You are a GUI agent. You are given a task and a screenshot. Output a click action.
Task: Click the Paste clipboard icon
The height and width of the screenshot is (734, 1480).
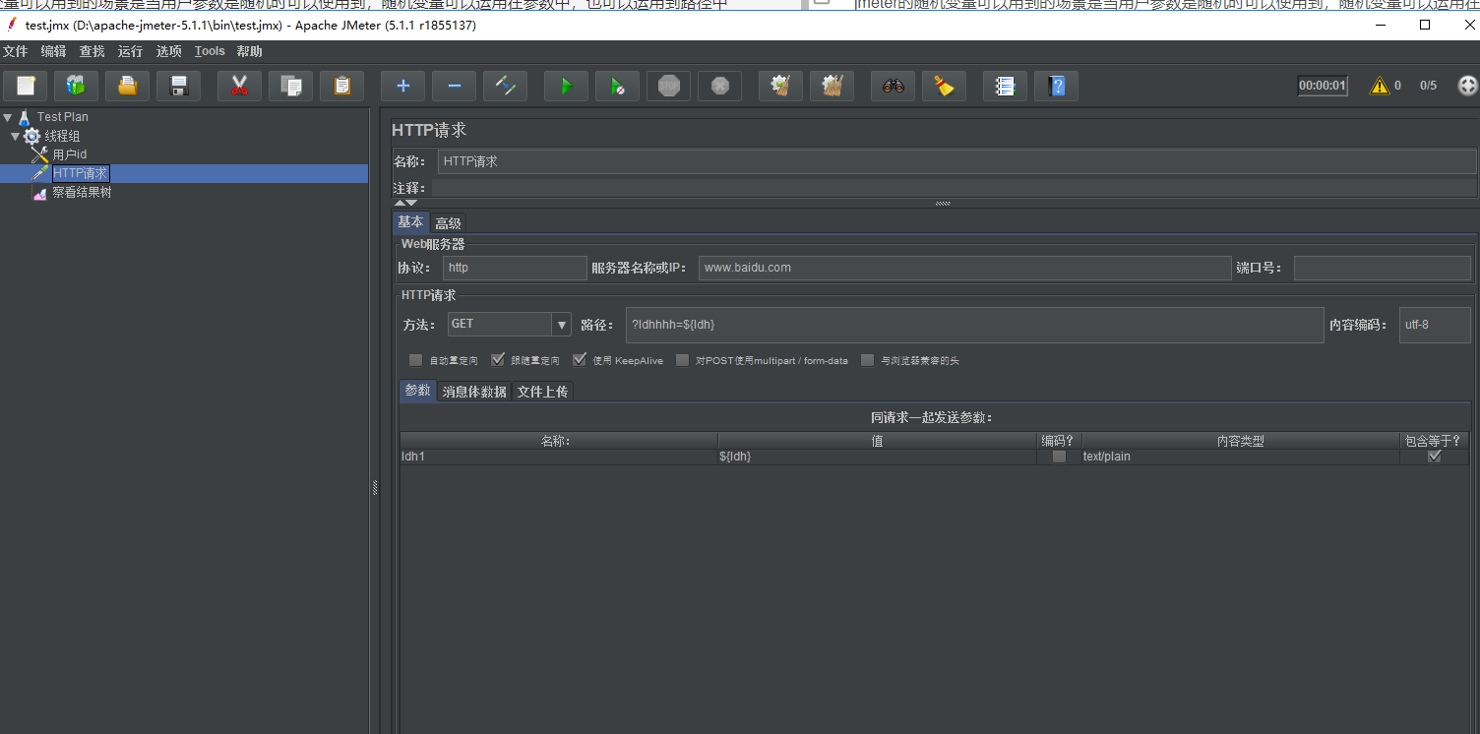click(x=341, y=86)
